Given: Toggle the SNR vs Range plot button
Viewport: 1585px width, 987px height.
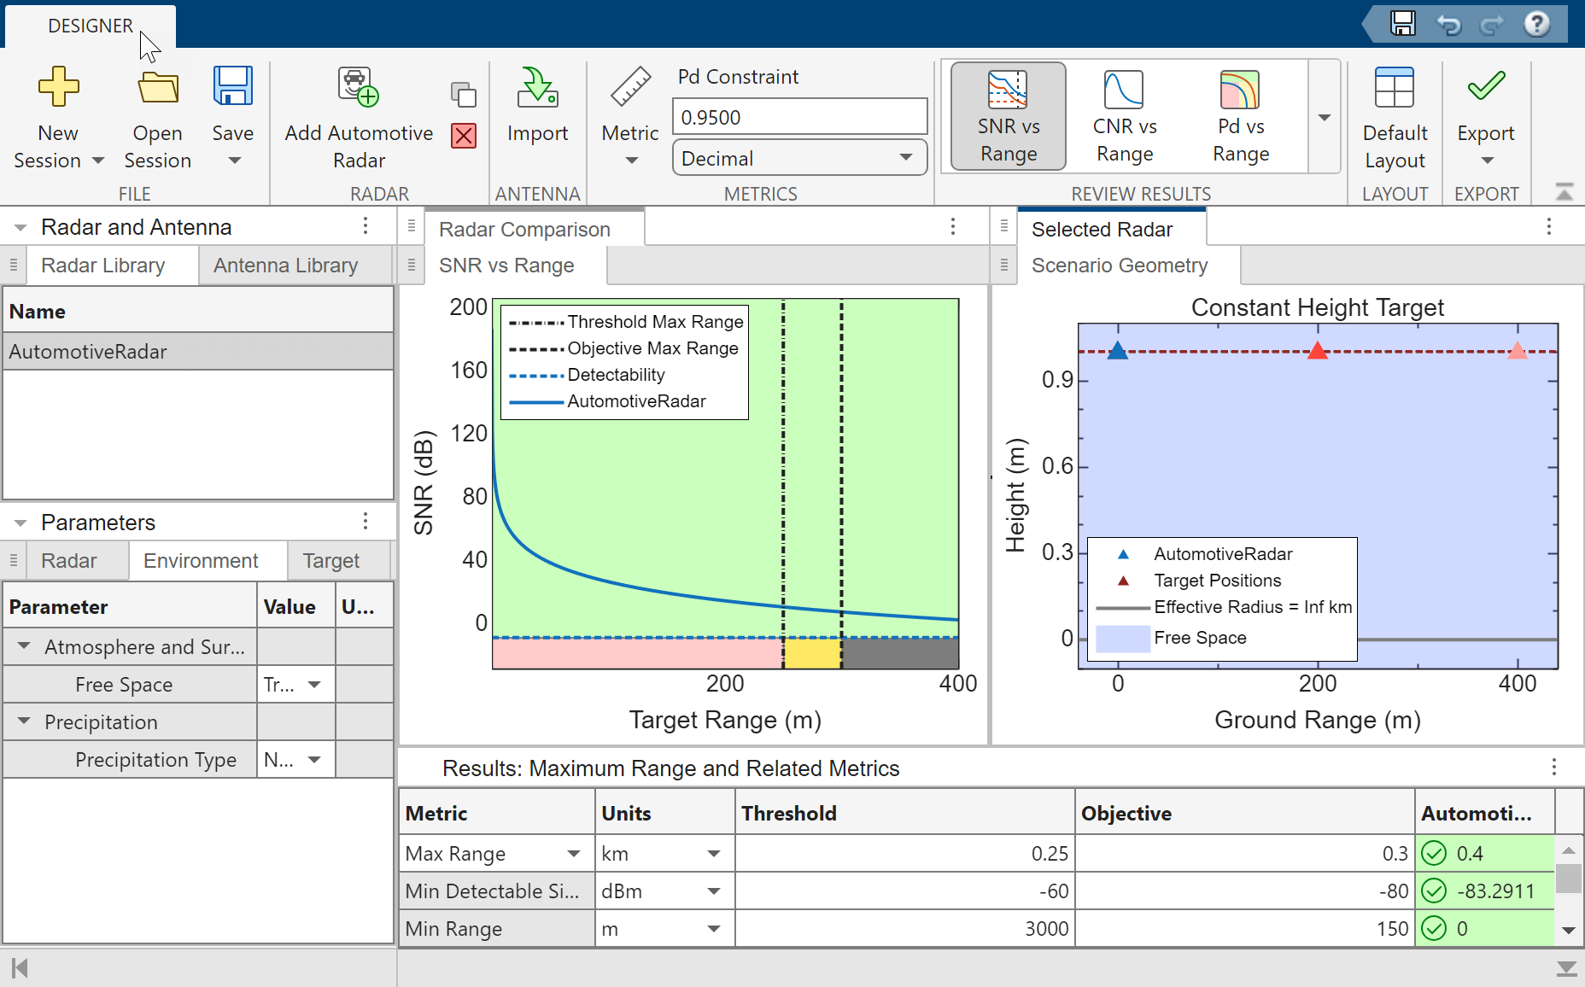Looking at the screenshot, I should tap(1008, 116).
